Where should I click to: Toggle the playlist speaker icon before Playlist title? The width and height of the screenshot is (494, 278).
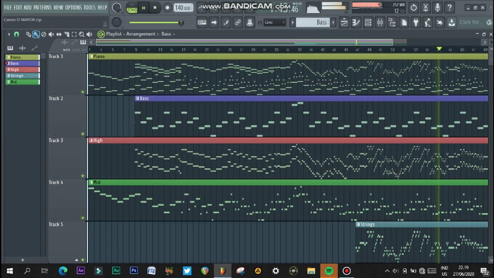pos(101,34)
